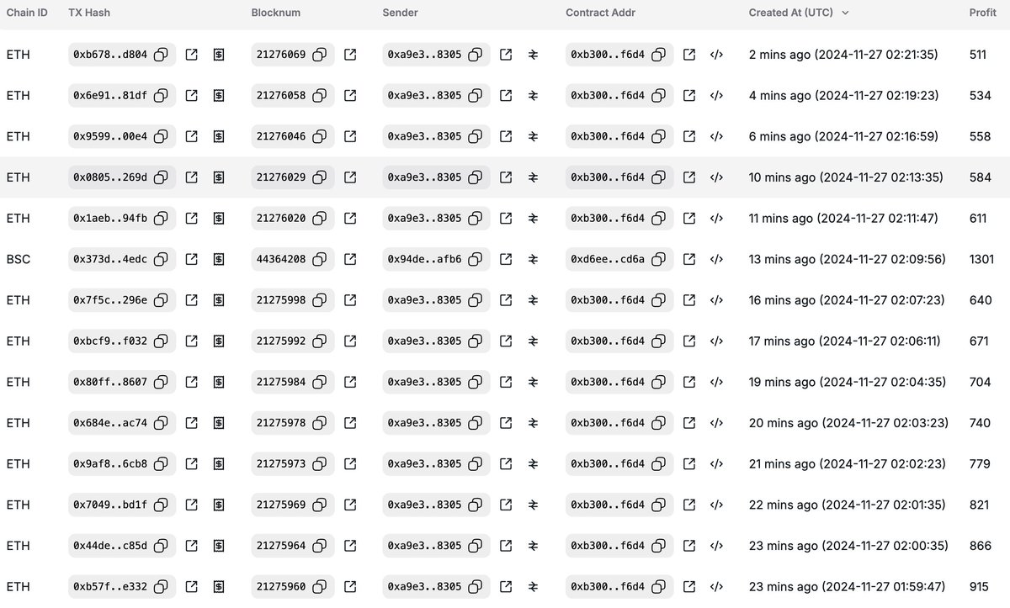Click swap arrows icon in BSC row
This screenshot has height=608, width=1010.
pyautogui.click(x=533, y=259)
